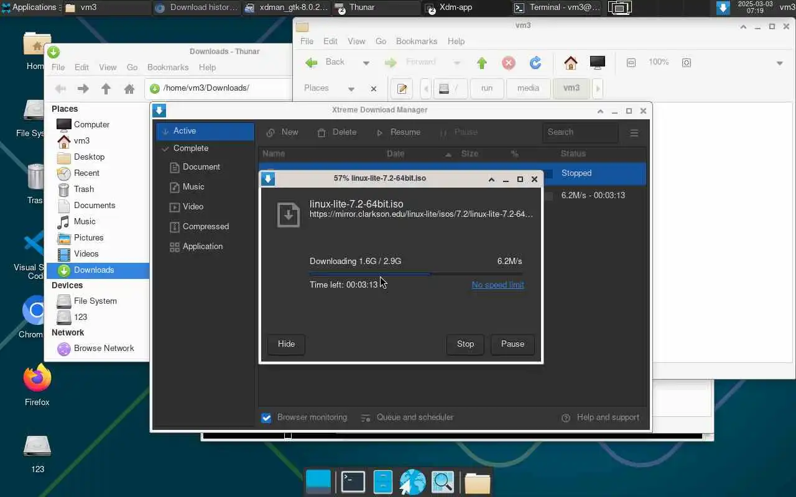Open Terminal from the bottom dock
Image resolution: width=796 pixels, height=497 pixels.
pyautogui.click(x=353, y=482)
